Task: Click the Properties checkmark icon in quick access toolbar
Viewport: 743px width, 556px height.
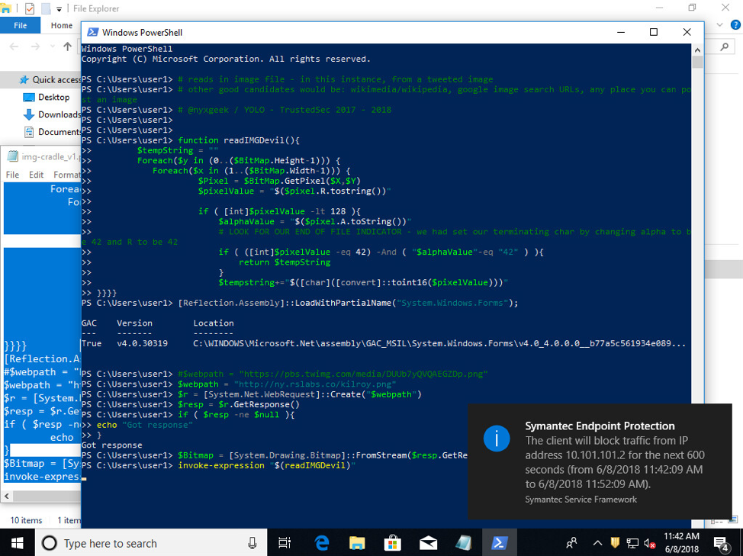Action: pyautogui.click(x=29, y=8)
